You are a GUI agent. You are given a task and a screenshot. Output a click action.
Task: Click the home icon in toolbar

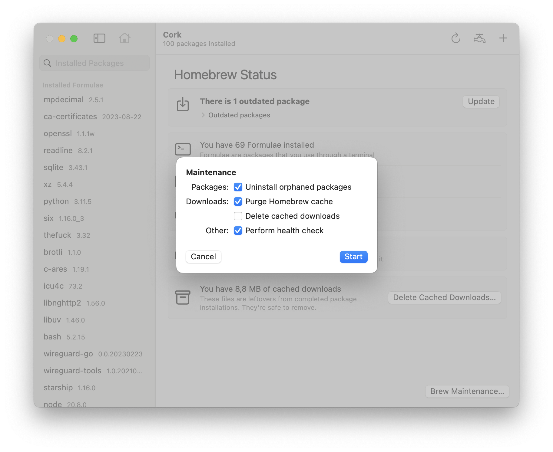124,38
